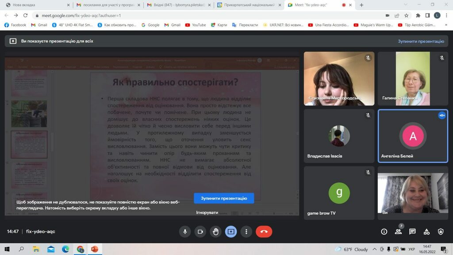This screenshot has width=453, height=255.
Task: Open PowerPoint from the Windows taskbar
Action: pos(94,249)
